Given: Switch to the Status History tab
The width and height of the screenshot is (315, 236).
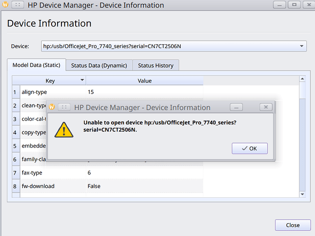Looking at the screenshot, I should (x=156, y=65).
